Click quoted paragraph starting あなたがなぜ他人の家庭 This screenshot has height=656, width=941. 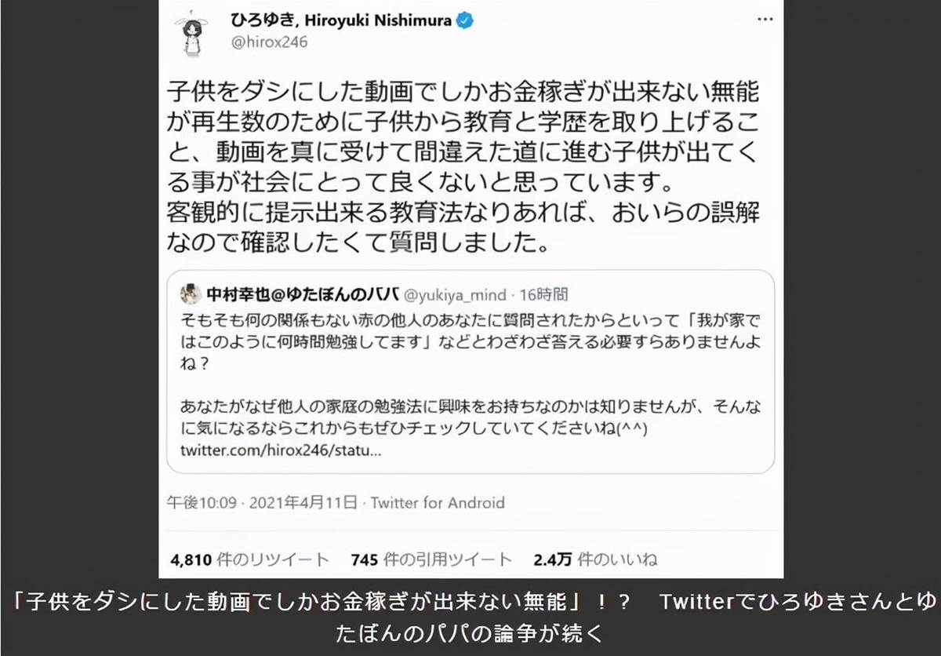click(470, 420)
